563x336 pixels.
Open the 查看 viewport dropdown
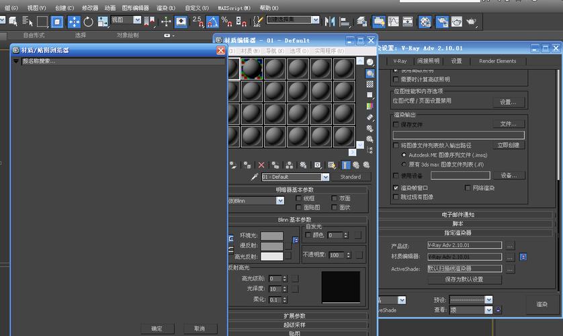click(x=488, y=310)
